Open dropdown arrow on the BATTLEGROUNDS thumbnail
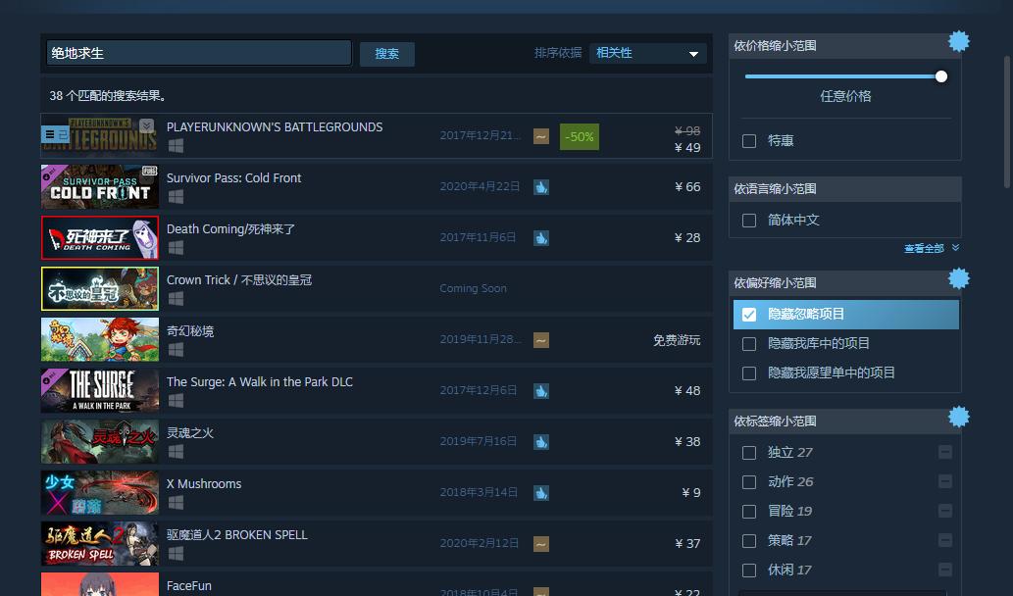The height and width of the screenshot is (596, 1013). coord(147,125)
